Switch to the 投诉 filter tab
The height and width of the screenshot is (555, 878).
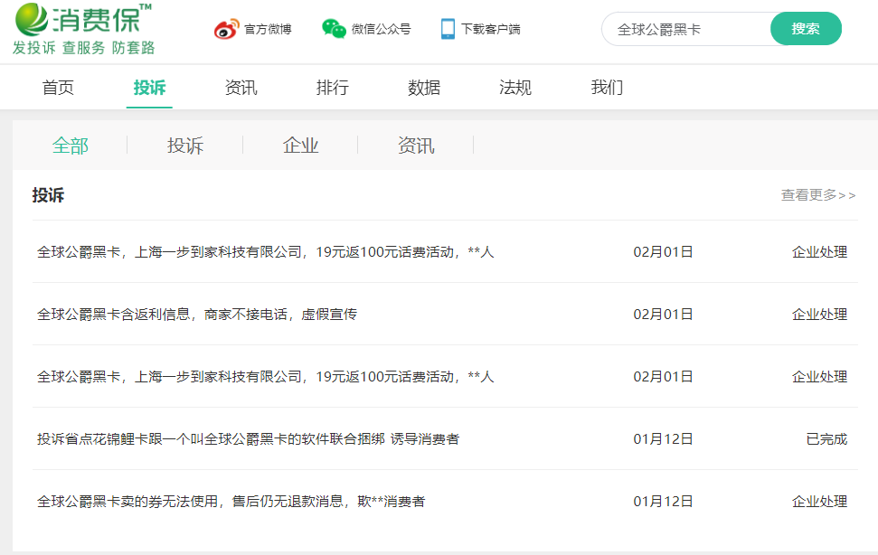tap(185, 146)
